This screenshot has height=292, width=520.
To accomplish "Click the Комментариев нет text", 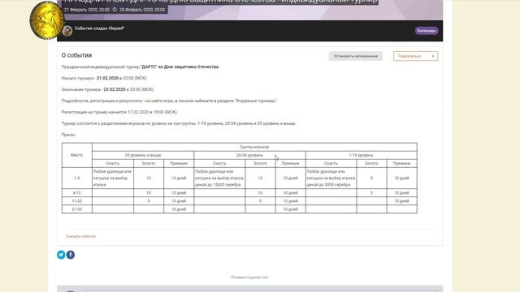I will click(x=249, y=277).
